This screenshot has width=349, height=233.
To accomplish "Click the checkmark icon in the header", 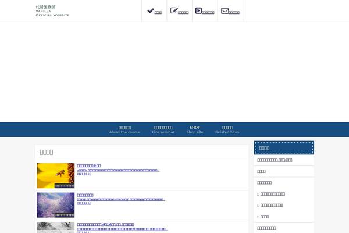I will tap(151, 10).
